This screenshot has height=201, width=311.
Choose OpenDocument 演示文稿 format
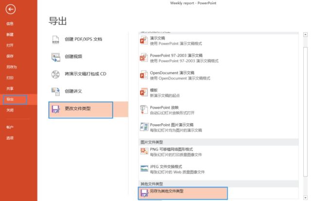218,75
